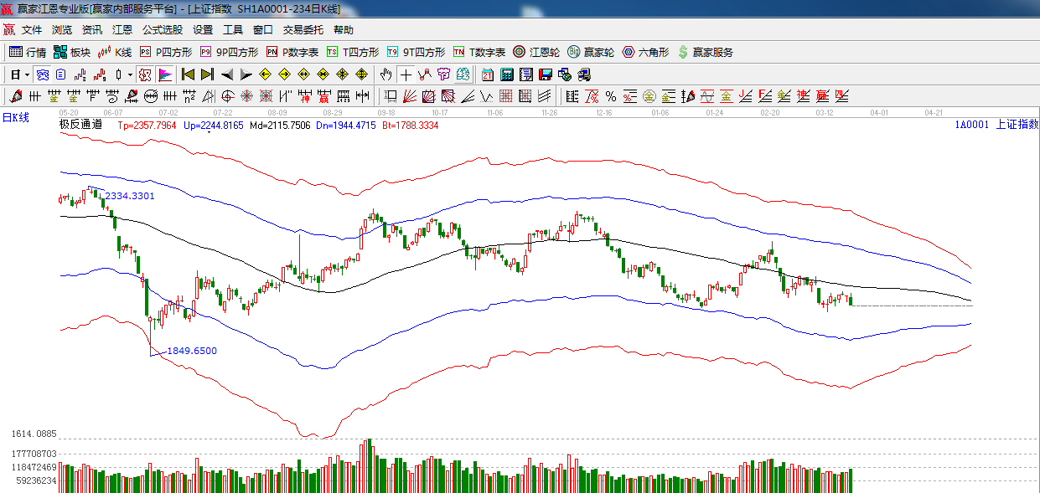The width and height of the screenshot is (1040, 493).
Task: Open the 行情 market quotes view
Action: click(x=28, y=52)
